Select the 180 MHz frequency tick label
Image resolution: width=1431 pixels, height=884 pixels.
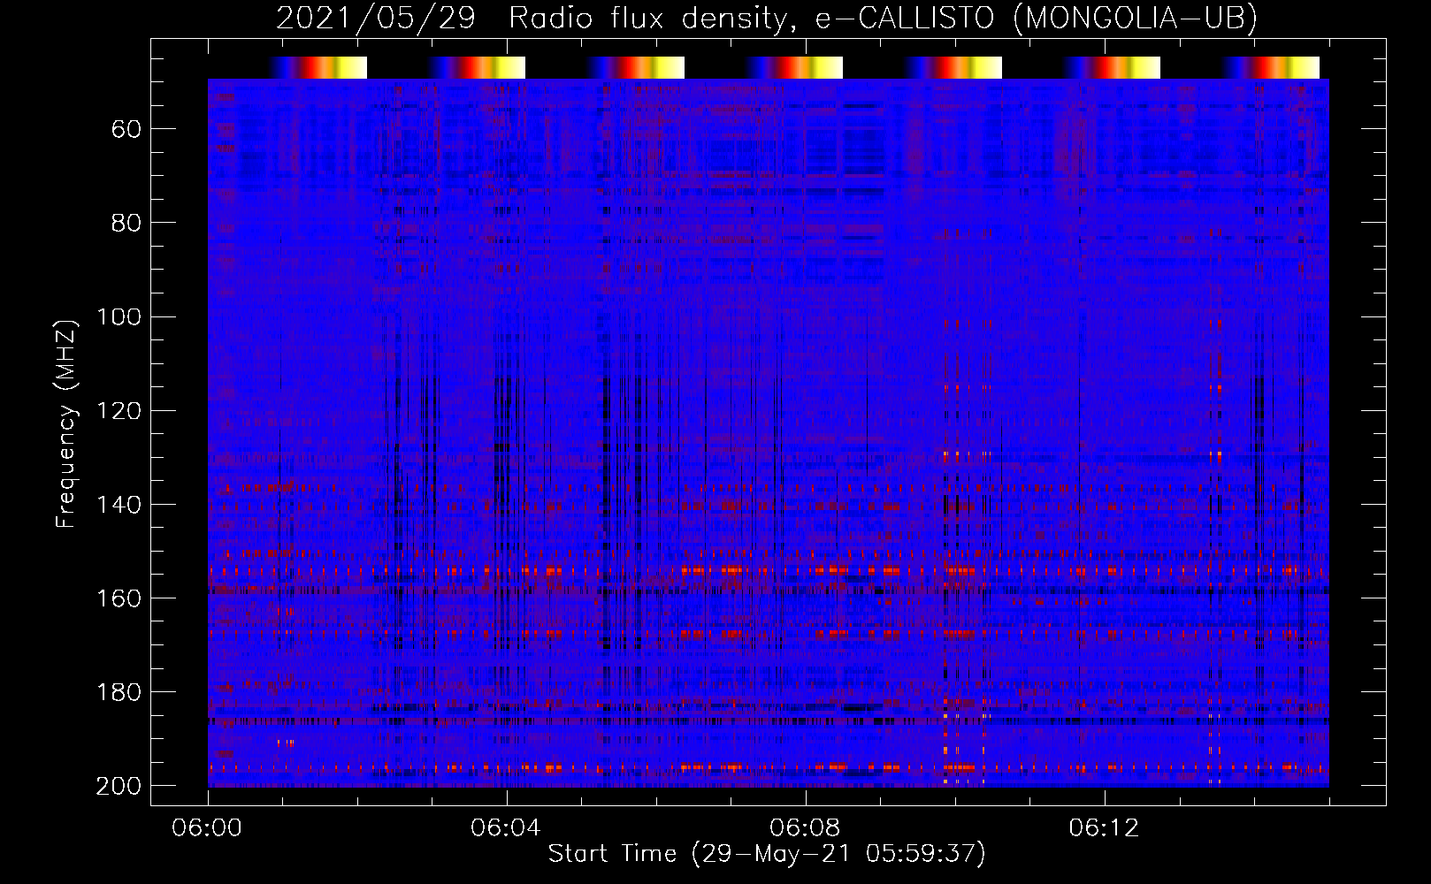click(x=119, y=692)
